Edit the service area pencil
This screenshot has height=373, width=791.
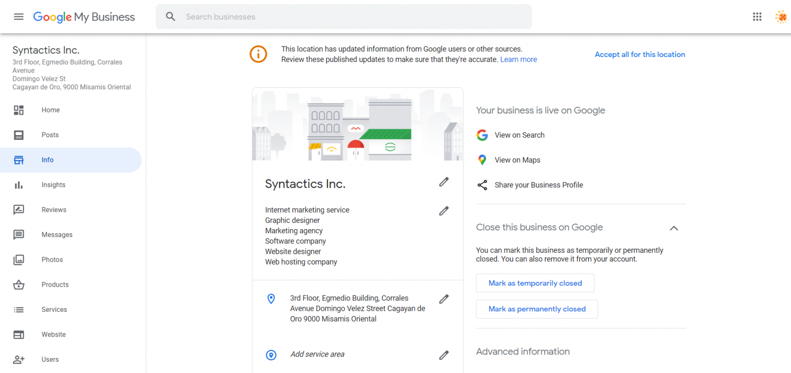click(x=444, y=355)
